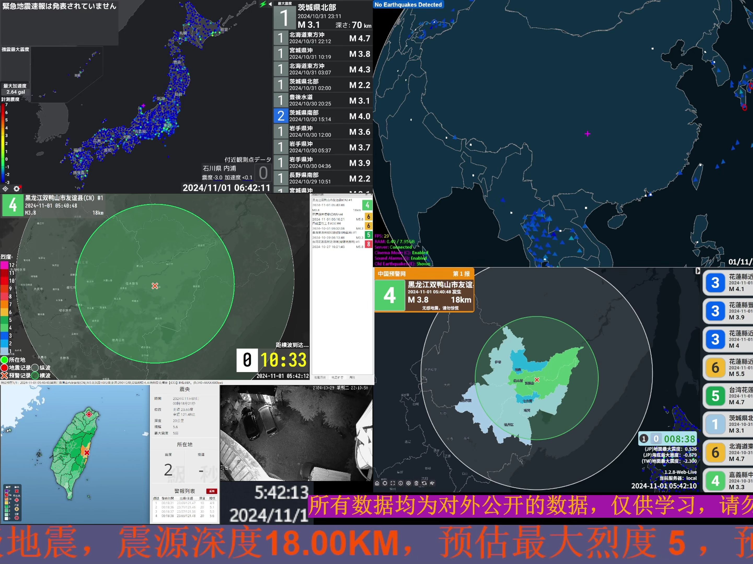Click the green 横波 legend circle
Image resolution: width=753 pixels, height=564 pixels.
(x=35, y=375)
